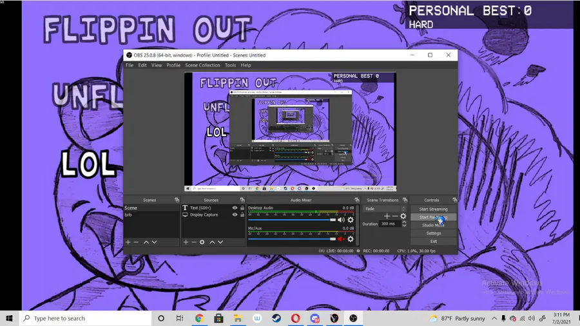Open OBS Settings button
Screen dimensions: 580x326
(x=434, y=233)
